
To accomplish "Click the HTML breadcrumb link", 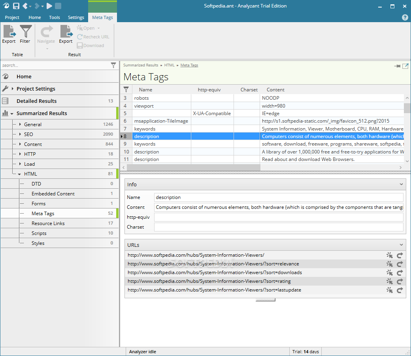I will point(169,65).
